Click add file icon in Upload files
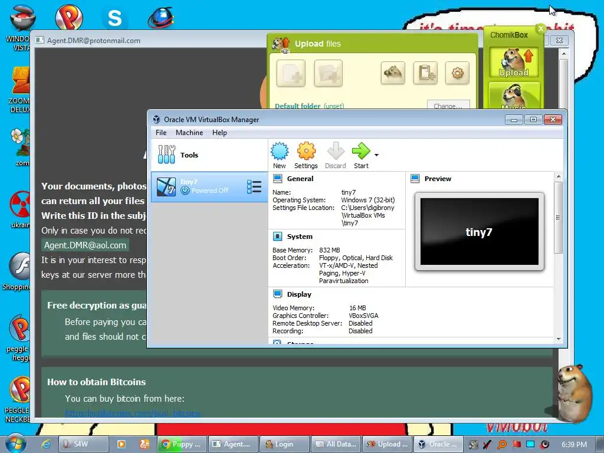 pos(291,73)
